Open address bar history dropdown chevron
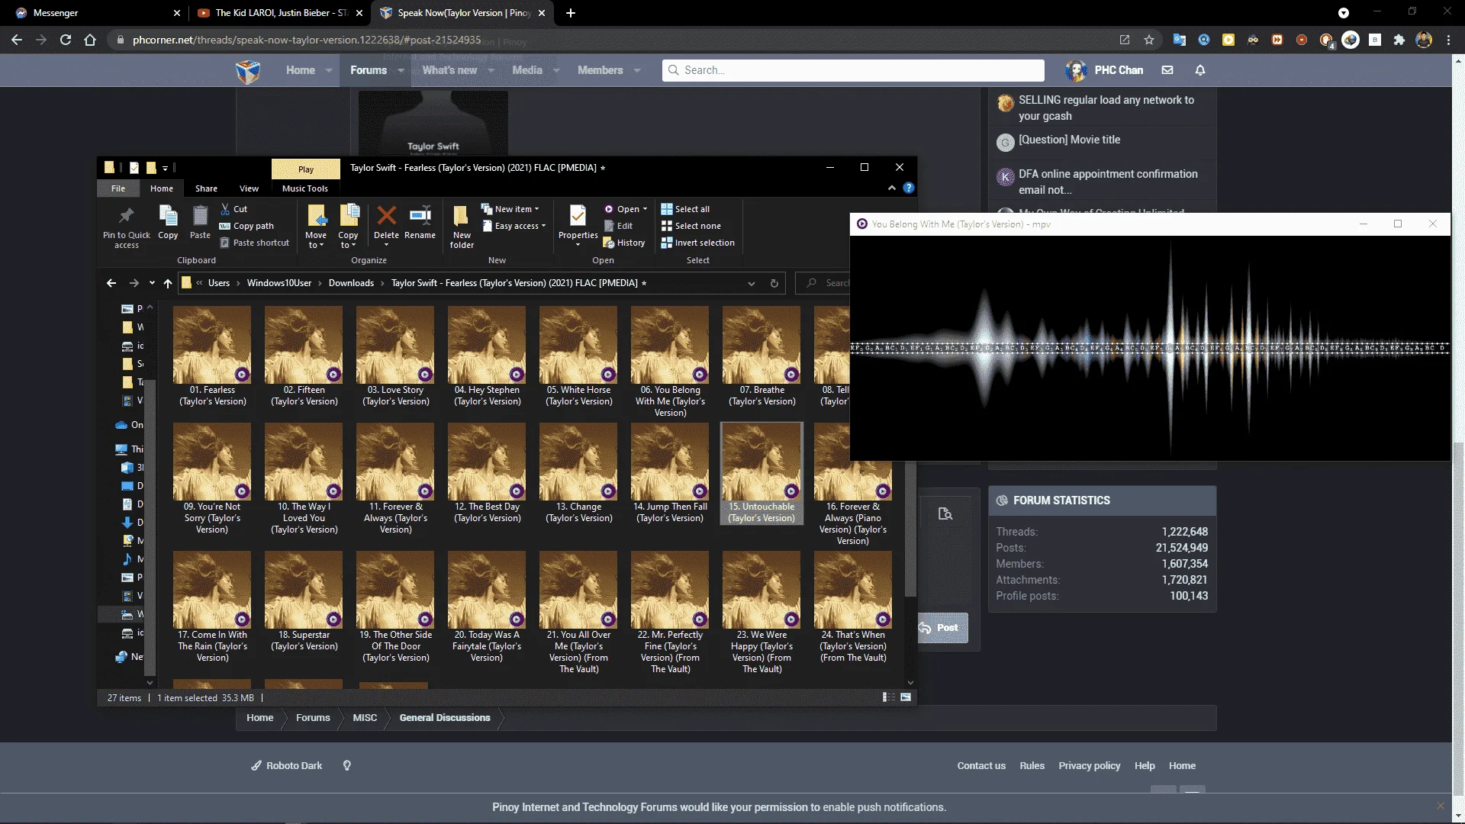Viewport: 1465px width, 824px height. (752, 283)
